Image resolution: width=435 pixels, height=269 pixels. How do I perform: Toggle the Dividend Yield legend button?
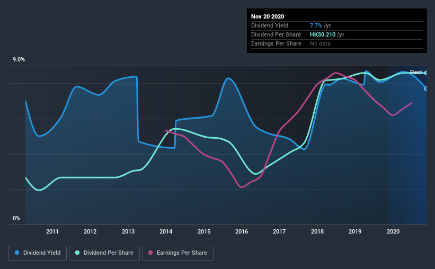(x=38, y=253)
